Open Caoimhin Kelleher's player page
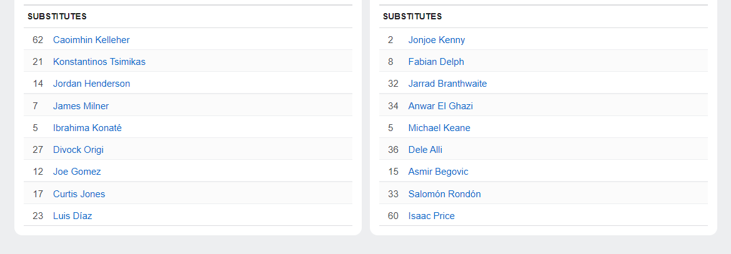Screen dimensions: 731x254 pyautogui.click(x=91, y=40)
